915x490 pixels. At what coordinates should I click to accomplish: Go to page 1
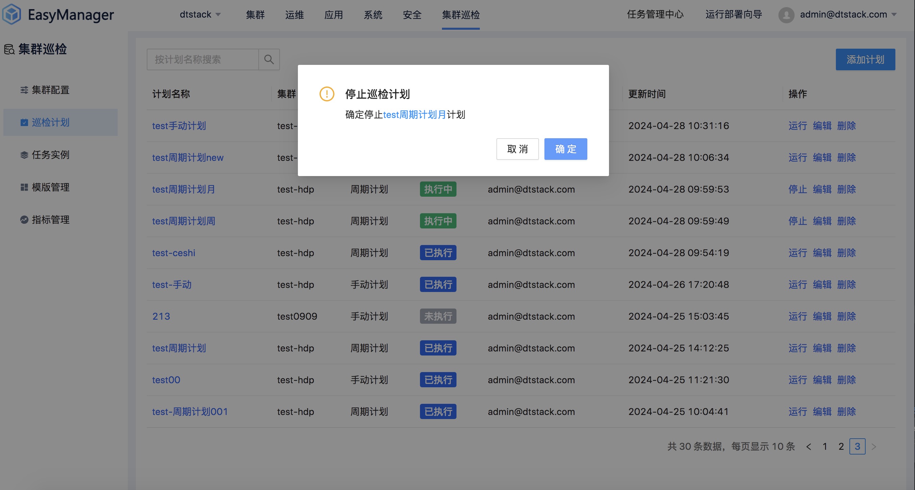coord(825,446)
